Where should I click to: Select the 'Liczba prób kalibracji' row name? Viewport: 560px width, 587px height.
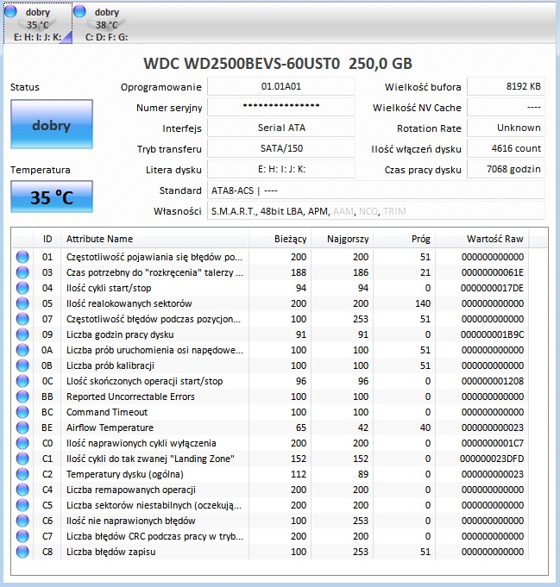pos(110,365)
